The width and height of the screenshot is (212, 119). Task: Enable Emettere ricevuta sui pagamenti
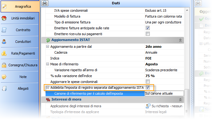coord(148,34)
